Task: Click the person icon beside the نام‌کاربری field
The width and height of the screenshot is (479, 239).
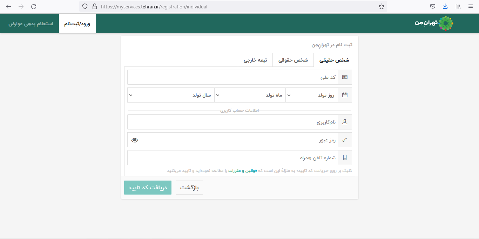Action: click(x=345, y=122)
